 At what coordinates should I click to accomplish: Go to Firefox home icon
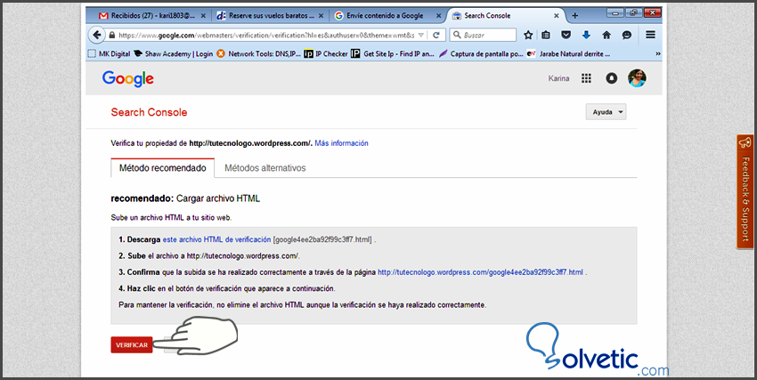tap(606, 35)
